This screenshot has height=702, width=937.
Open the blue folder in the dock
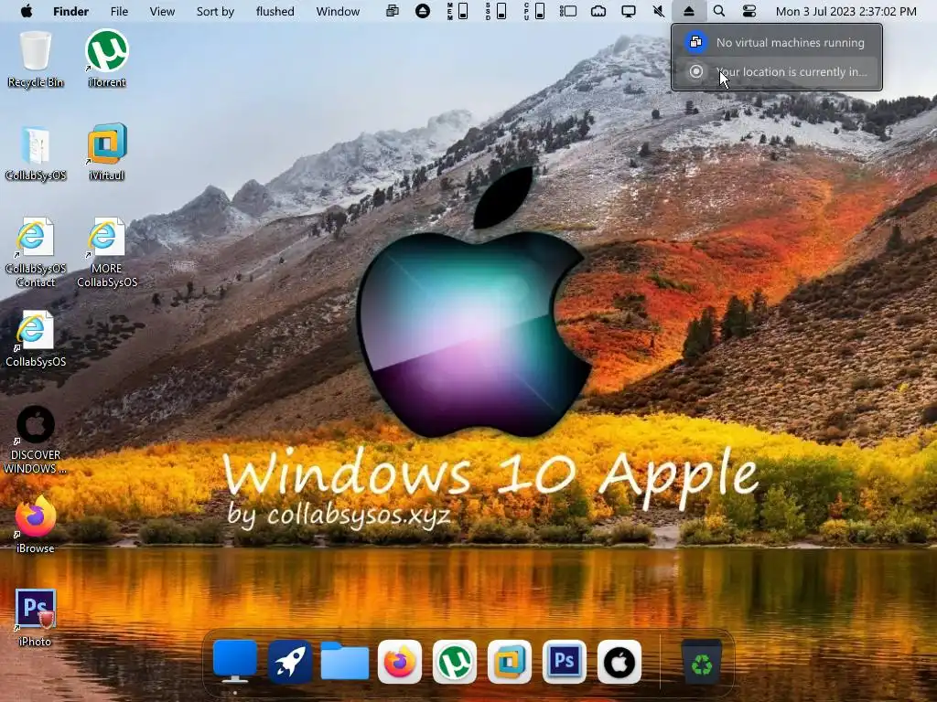click(x=345, y=662)
